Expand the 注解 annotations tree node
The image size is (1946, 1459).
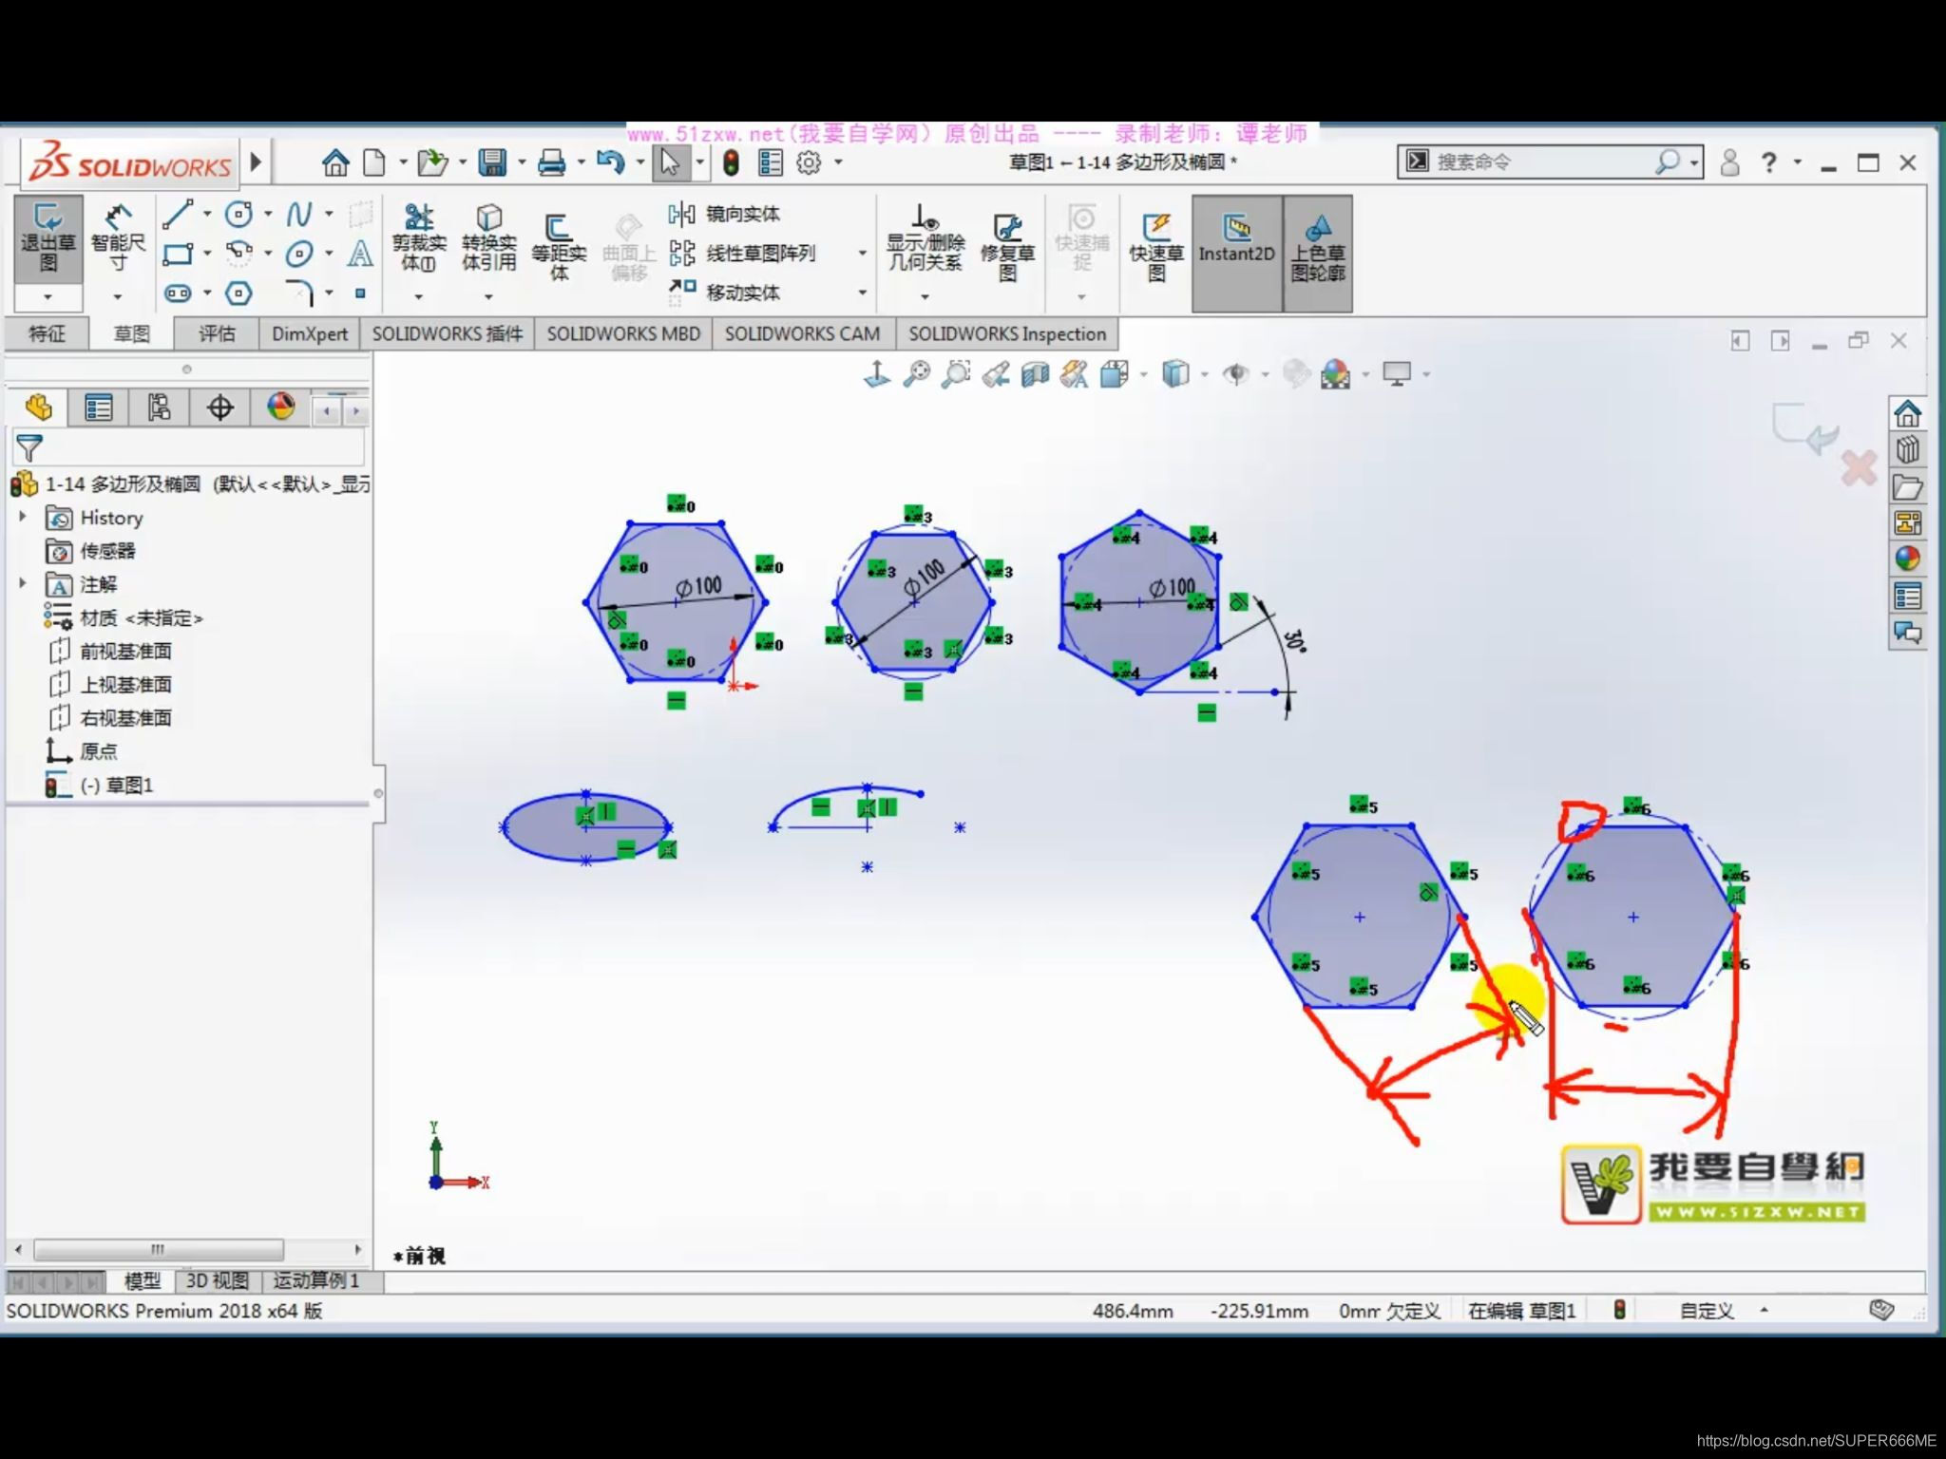[23, 583]
